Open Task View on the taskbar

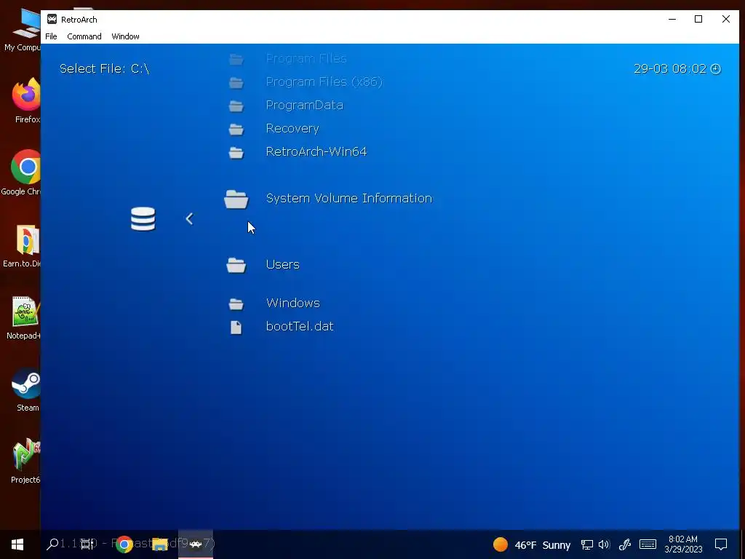tap(87, 544)
